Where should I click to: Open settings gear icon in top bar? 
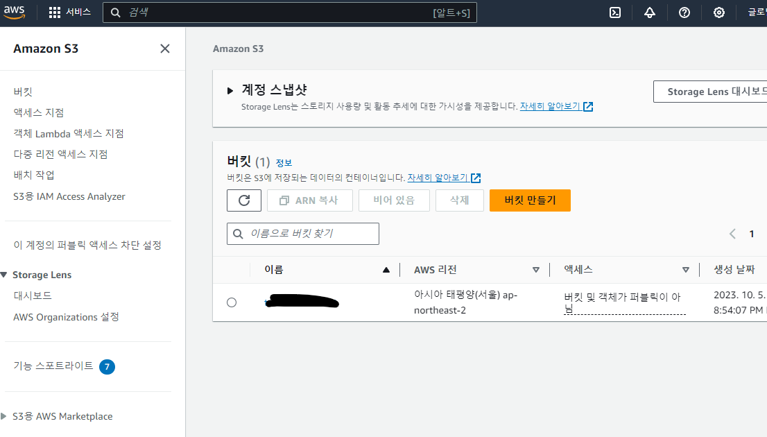[718, 12]
